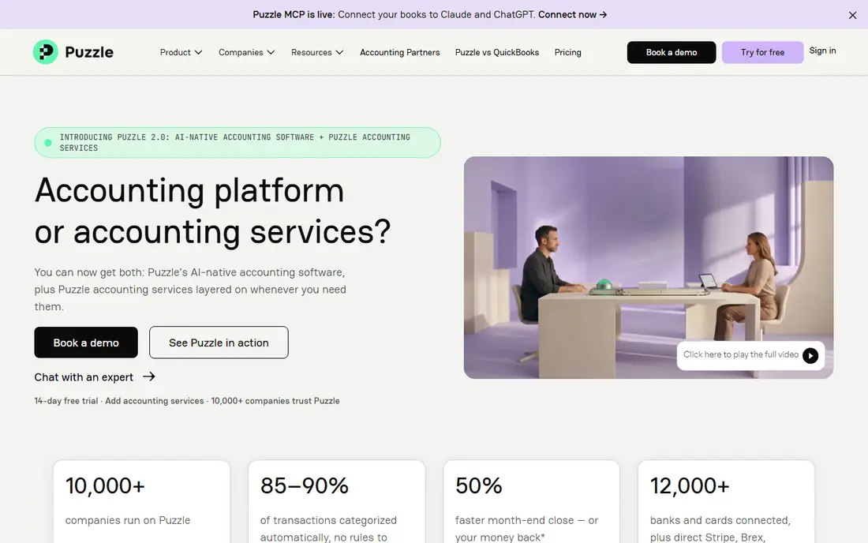
Task: Click "Click here to play the full video" label
Action: [x=741, y=355]
